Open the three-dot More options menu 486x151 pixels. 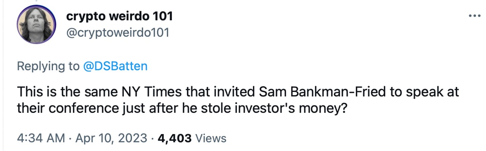click(x=475, y=17)
